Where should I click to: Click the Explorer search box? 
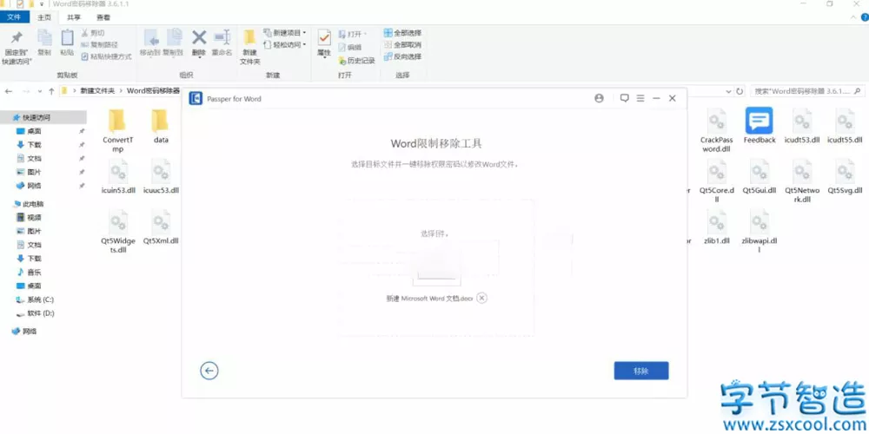click(x=807, y=91)
